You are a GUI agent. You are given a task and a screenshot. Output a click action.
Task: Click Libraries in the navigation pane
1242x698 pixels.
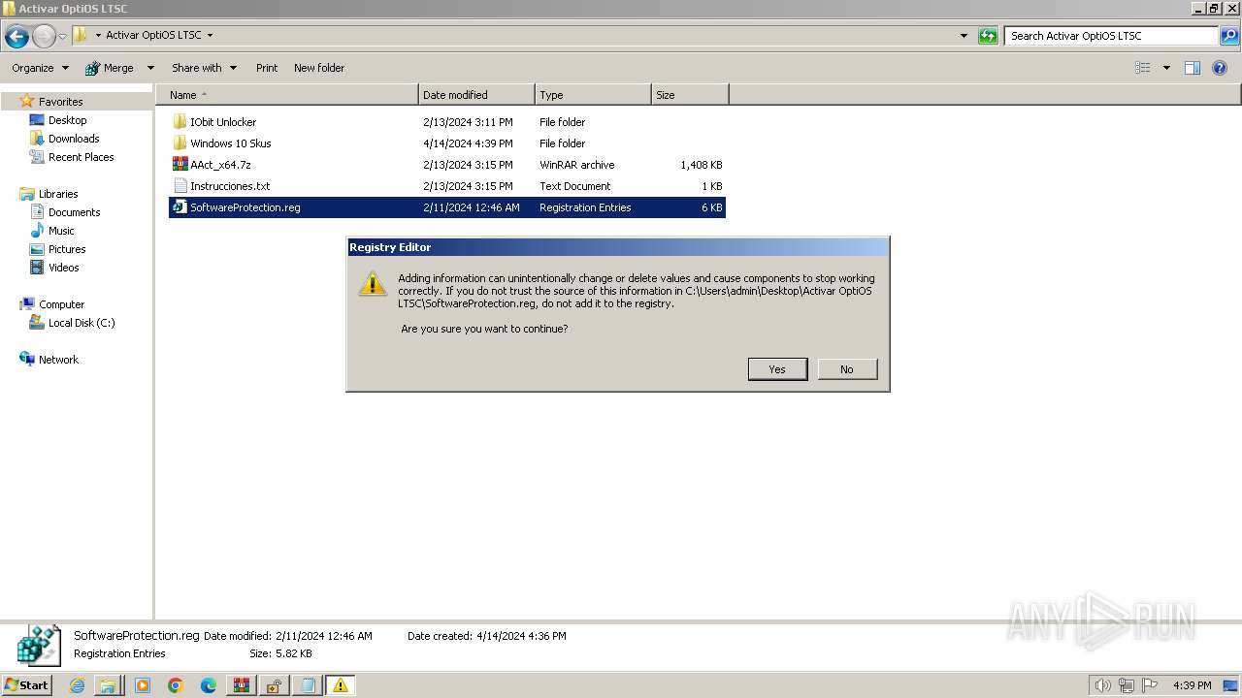pos(58,194)
